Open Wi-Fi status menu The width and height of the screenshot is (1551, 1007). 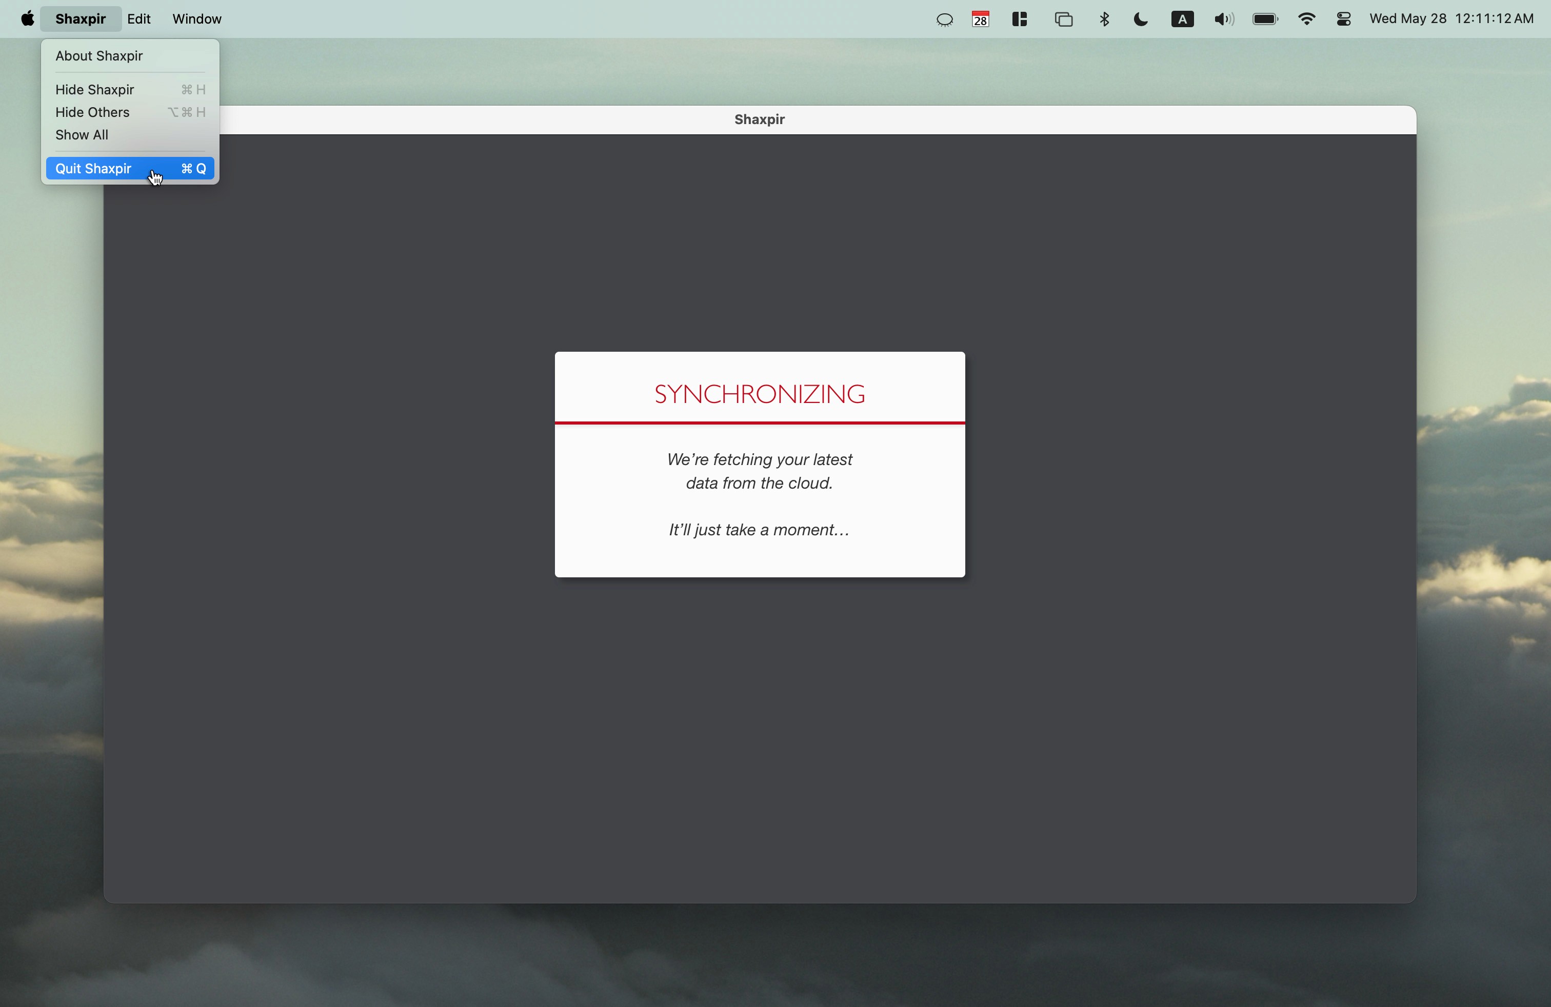pyautogui.click(x=1306, y=19)
